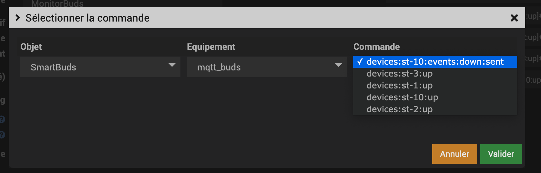Confirm with the green Valider button

[501, 154]
